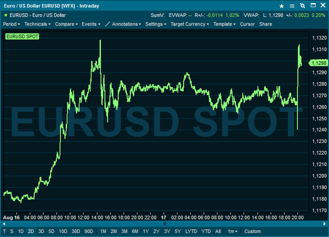Expand the Target Currency dropdown
This screenshot has height=237, width=329.
click(x=190, y=24)
